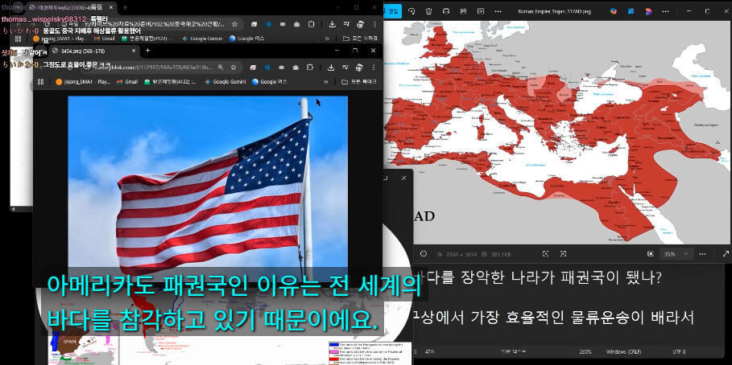
Task: Open the three-dot menu in front Chrome
Action: [374, 68]
